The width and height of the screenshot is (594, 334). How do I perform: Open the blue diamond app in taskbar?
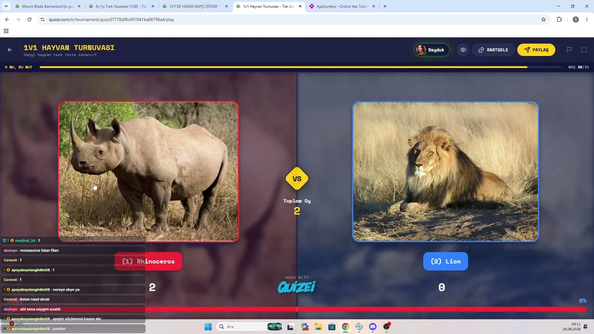click(x=359, y=327)
